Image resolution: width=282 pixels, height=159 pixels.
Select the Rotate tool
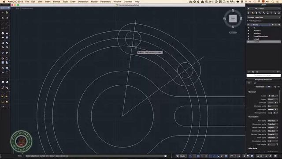tap(7, 58)
